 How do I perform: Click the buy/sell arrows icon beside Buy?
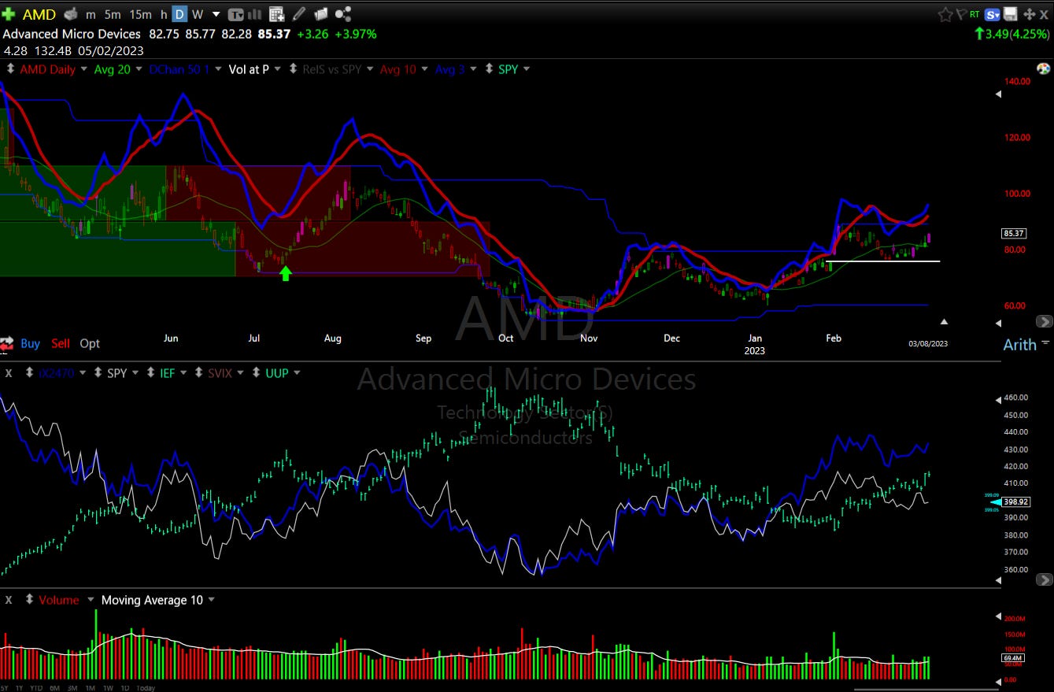coord(7,343)
